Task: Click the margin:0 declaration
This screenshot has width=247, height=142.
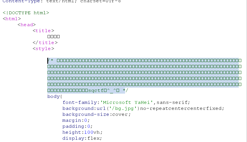Action: click(76, 120)
